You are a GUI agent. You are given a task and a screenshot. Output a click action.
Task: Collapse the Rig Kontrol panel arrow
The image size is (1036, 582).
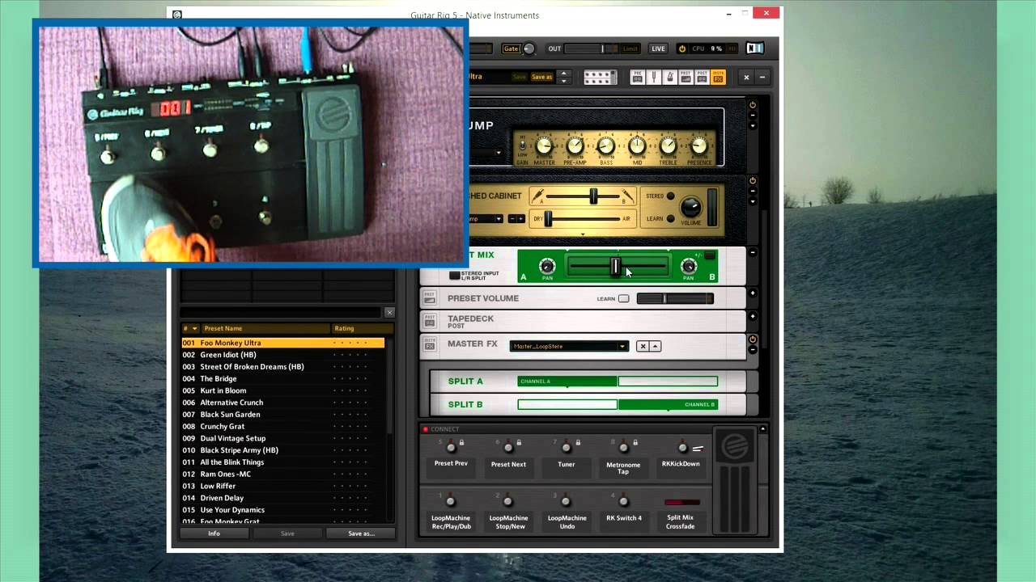[x=762, y=429]
